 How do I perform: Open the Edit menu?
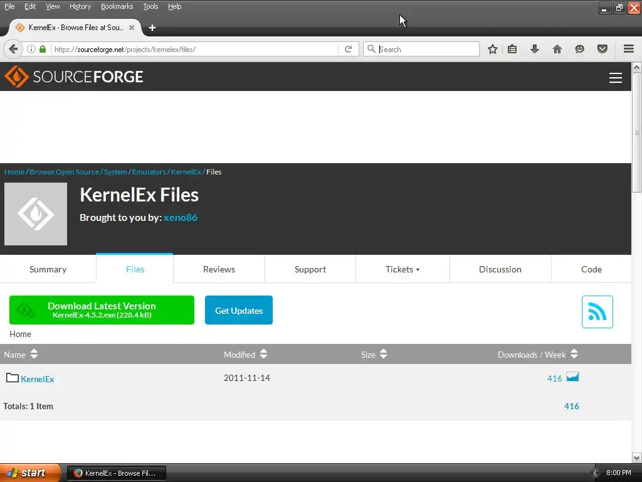(x=30, y=6)
